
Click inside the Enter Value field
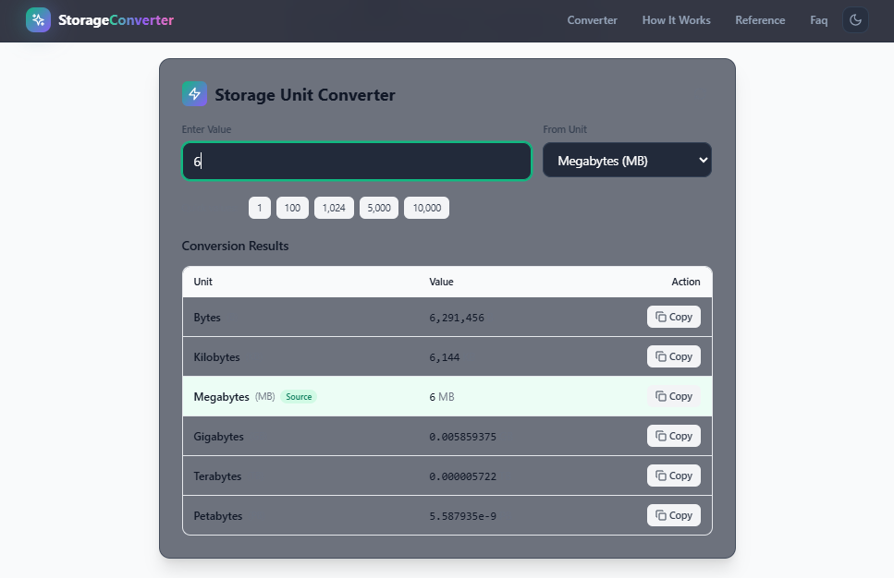click(x=356, y=160)
